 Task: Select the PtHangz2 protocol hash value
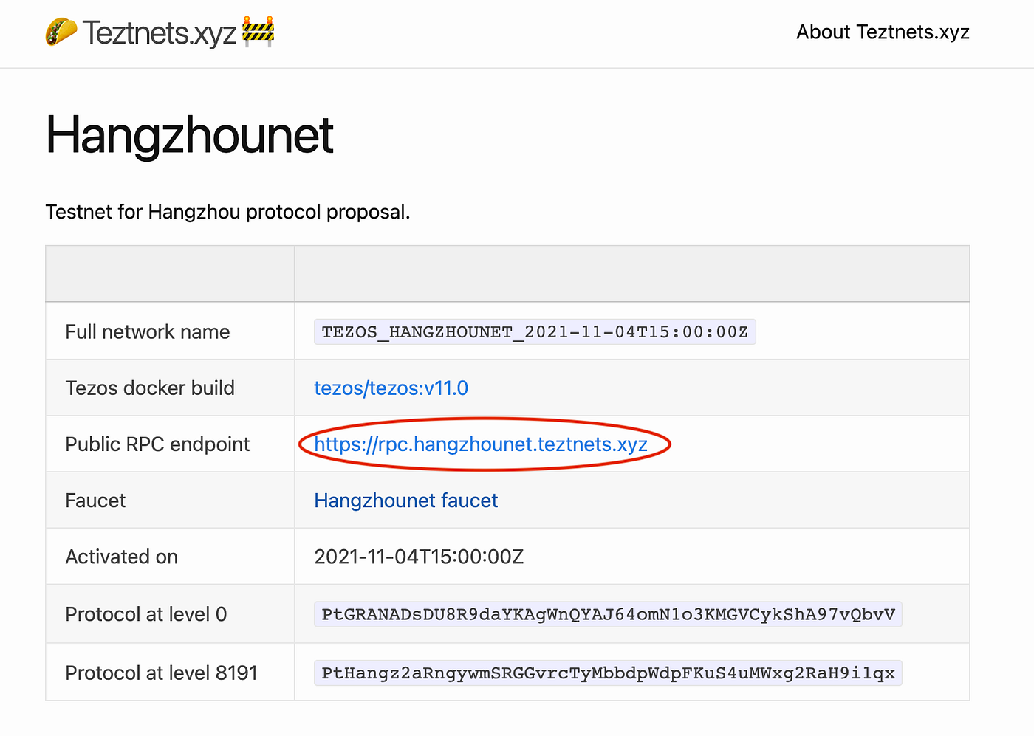point(608,673)
